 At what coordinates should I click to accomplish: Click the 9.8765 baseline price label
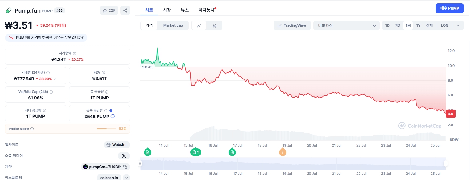(x=148, y=67)
